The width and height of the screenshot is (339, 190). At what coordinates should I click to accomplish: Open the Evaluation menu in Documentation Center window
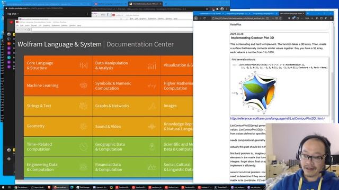[x=56, y=25]
